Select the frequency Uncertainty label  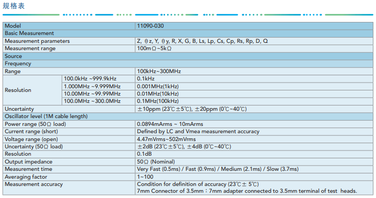[19, 109]
